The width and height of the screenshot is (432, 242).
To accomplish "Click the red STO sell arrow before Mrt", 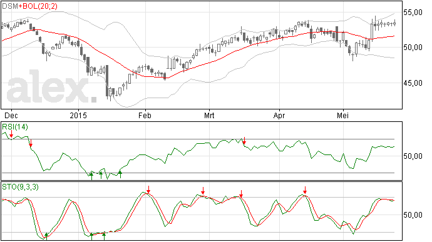I will tap(203, 191).
